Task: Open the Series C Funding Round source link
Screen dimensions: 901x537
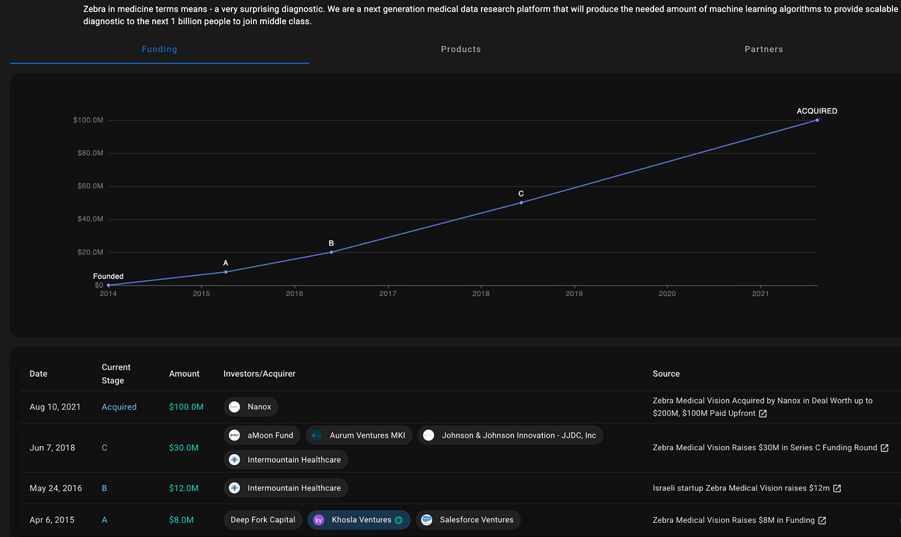Action: (x=765, y=448)
